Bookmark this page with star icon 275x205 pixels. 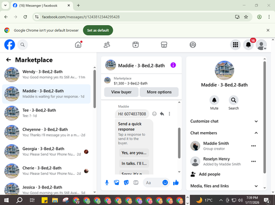click(246, 17)
